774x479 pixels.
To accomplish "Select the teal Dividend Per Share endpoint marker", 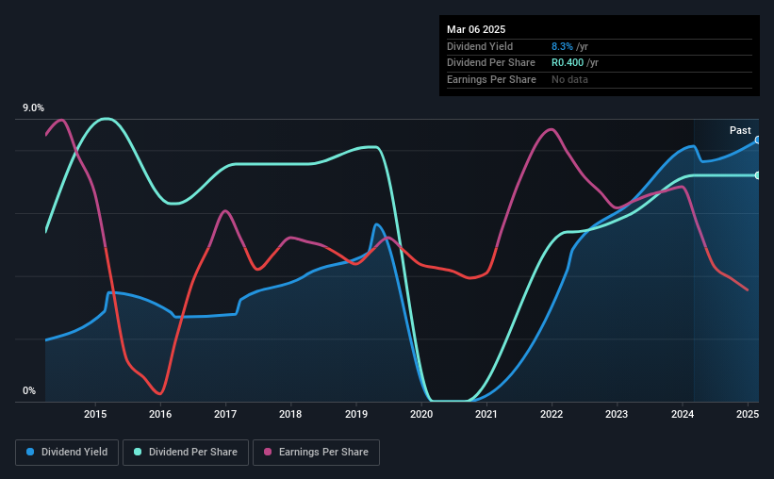I will click(758, 175).
